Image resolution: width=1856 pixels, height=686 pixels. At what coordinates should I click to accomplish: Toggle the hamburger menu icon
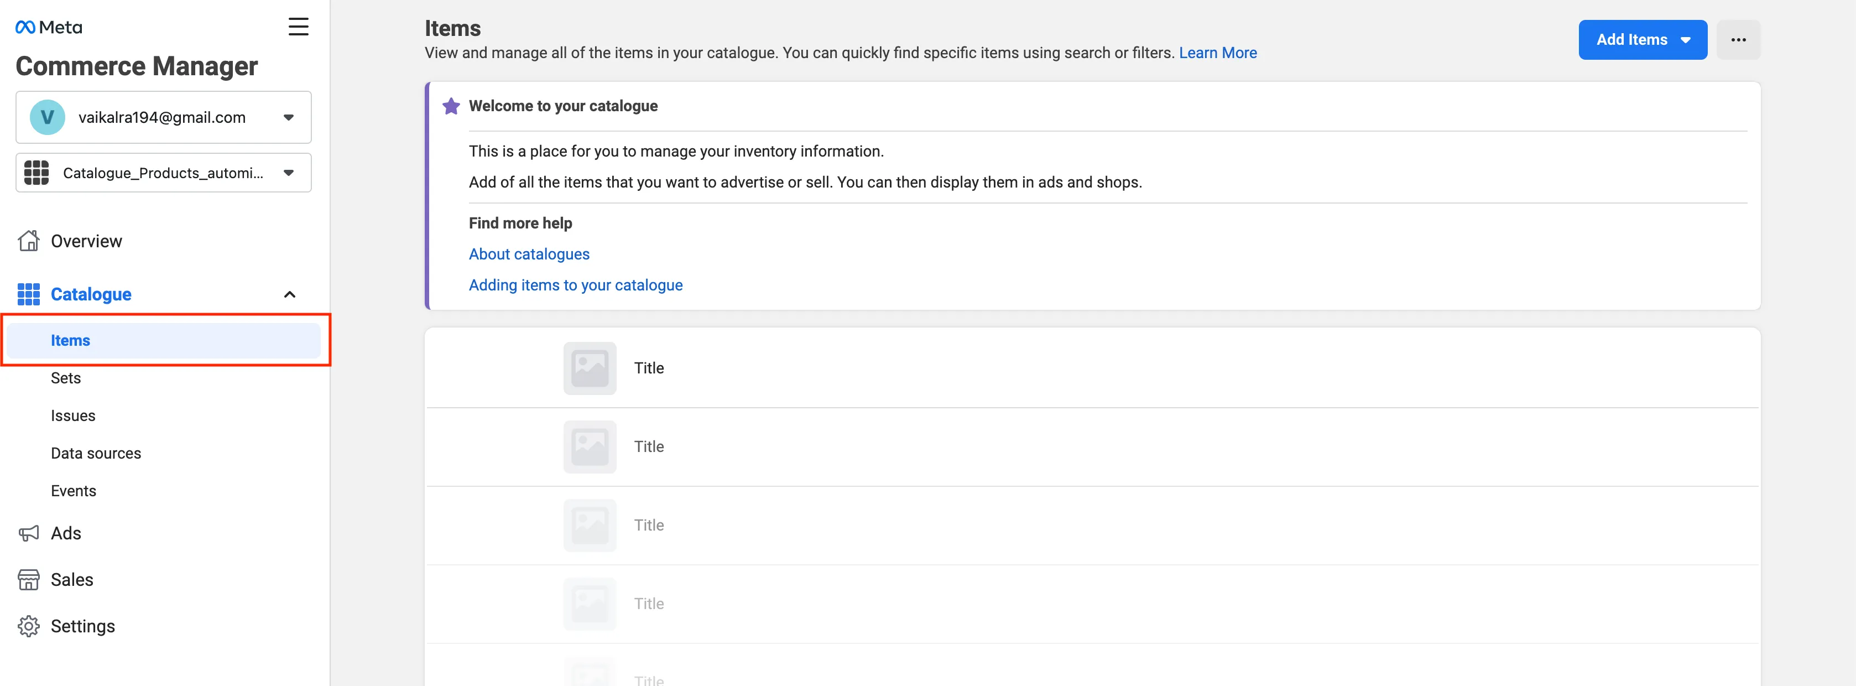pyautogui.click(x=298, y=27)
